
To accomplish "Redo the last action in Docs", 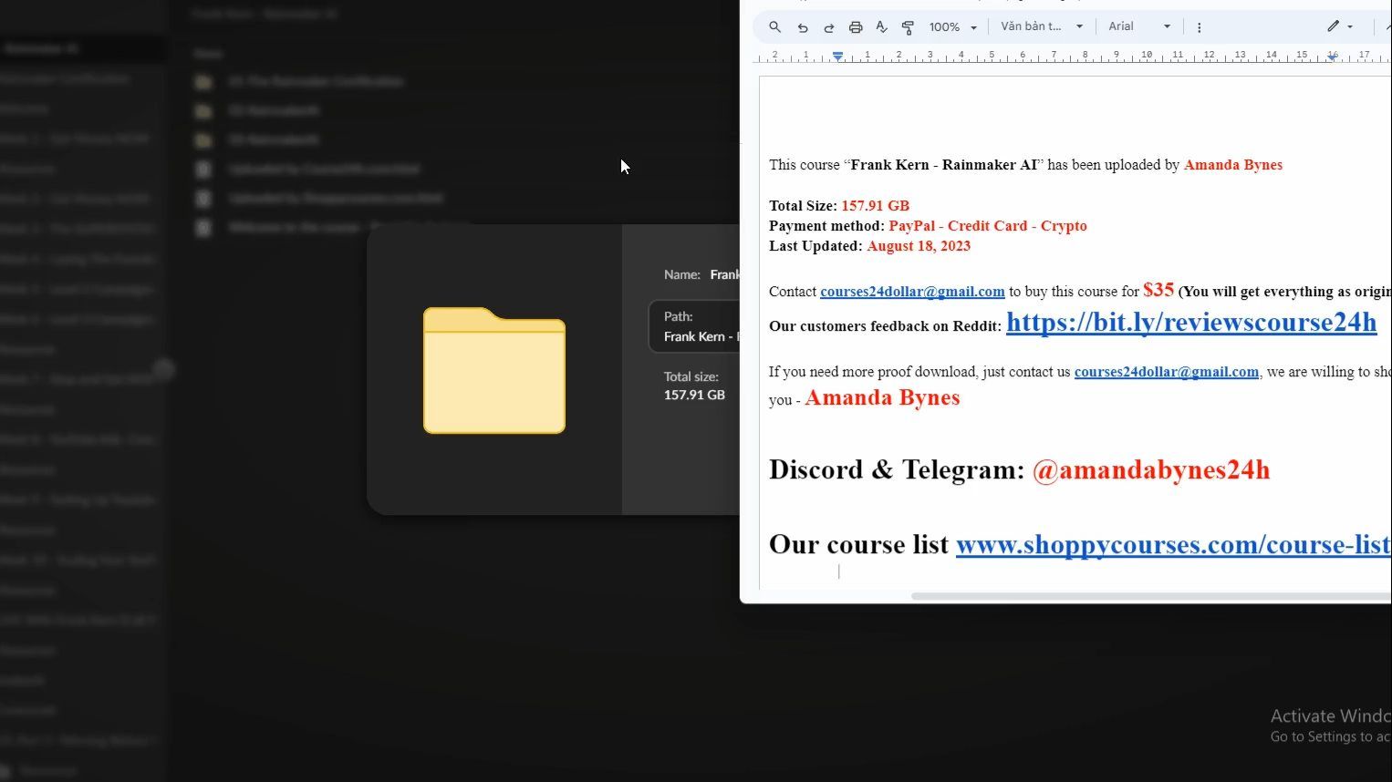I will 829,27.
